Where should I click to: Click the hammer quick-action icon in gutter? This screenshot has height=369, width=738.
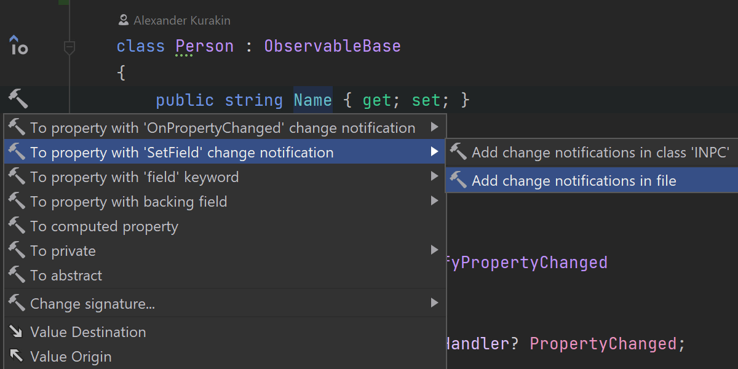click(x=18, y=98)
